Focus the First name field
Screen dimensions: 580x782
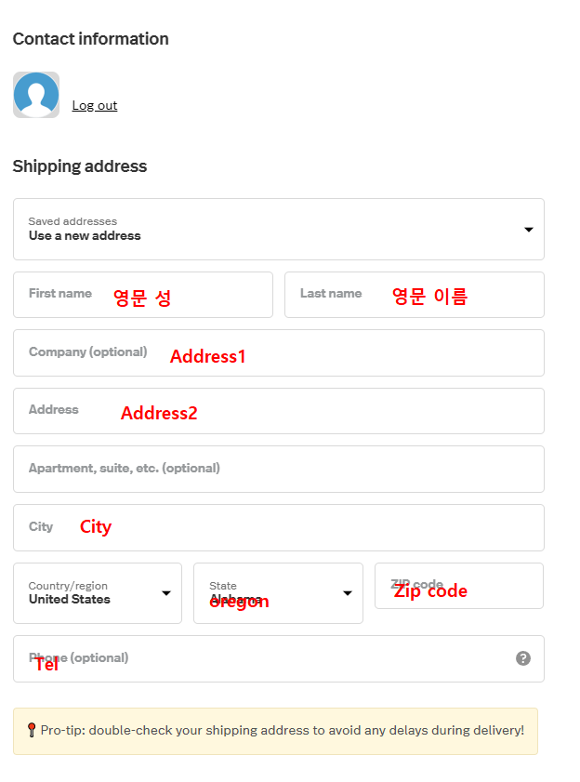tap(143, 295)
